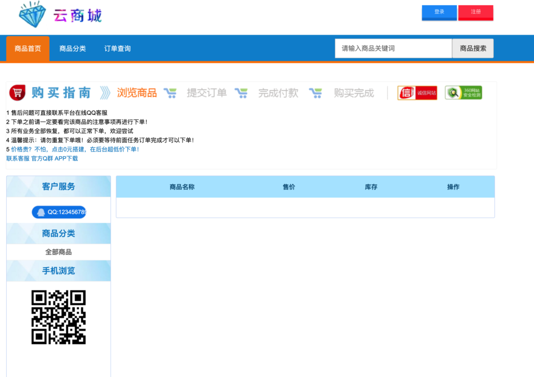534x377 pixels.
Task: Click the 购买指南 heading
Action: (62, 93)
